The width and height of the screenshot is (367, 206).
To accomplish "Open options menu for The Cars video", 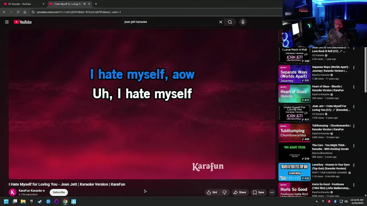I will (354, 146).
